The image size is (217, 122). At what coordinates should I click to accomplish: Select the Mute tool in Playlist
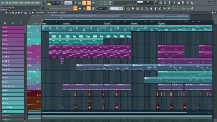point(19,13)
